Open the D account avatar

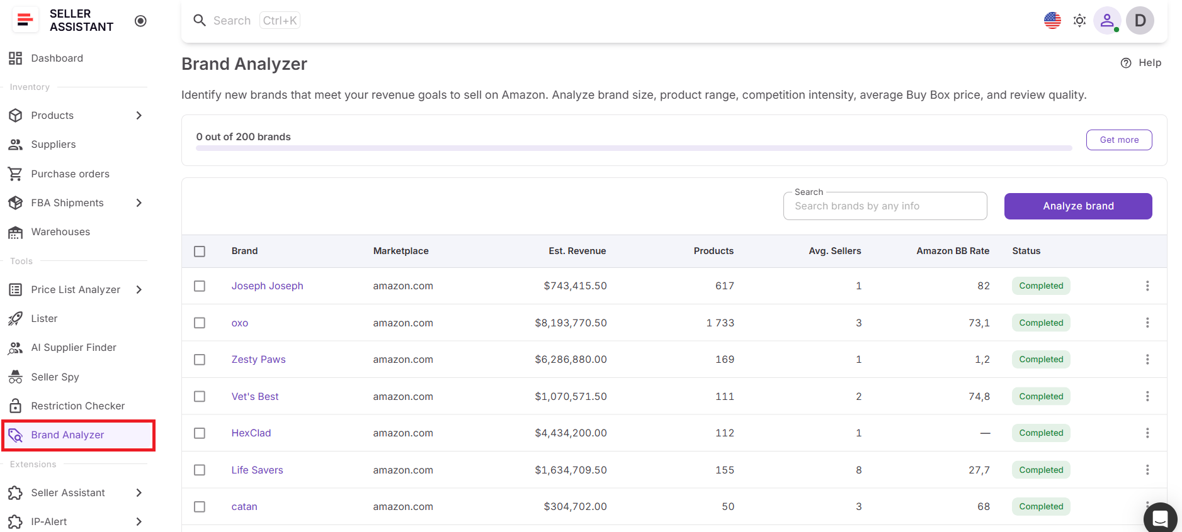click(x=1140, y=21)
